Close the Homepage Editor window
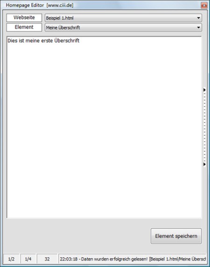Image resolution: width=210 pixels, height=267 pixels. coord(204,5)
